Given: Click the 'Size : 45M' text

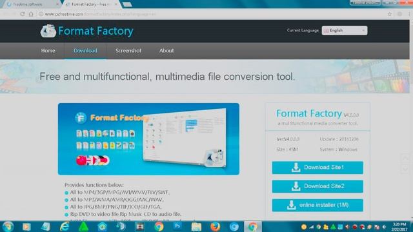Looking at the screenshot, I should (287, 150).
